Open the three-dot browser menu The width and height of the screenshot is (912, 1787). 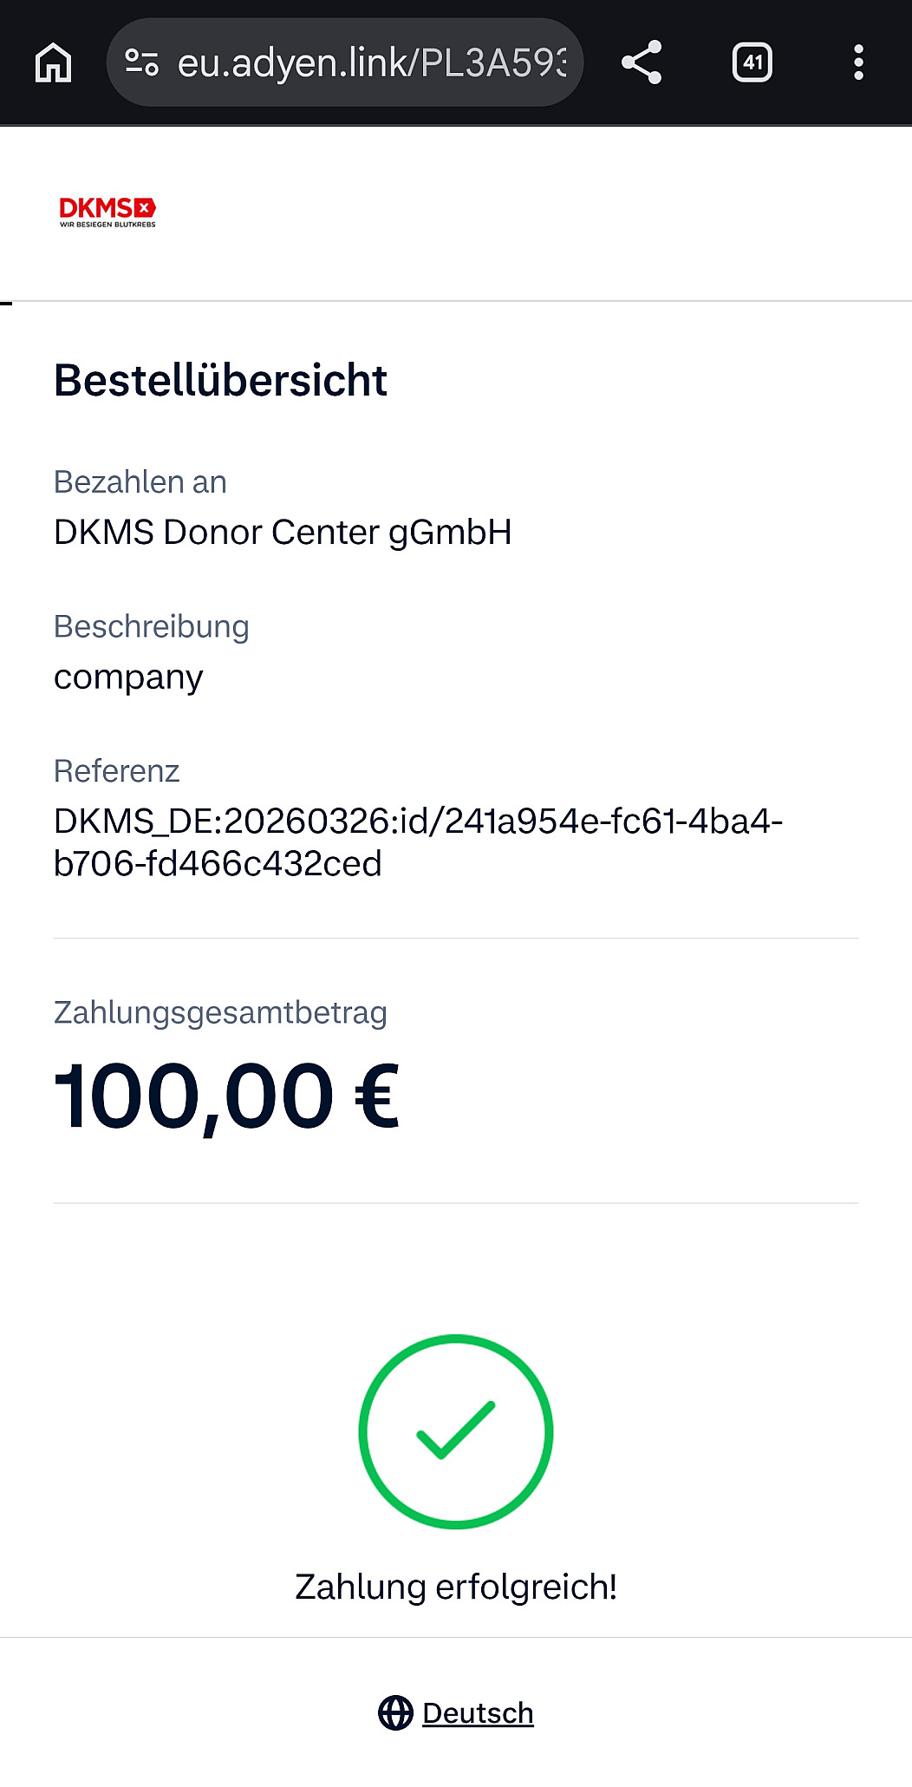point(858,62)
